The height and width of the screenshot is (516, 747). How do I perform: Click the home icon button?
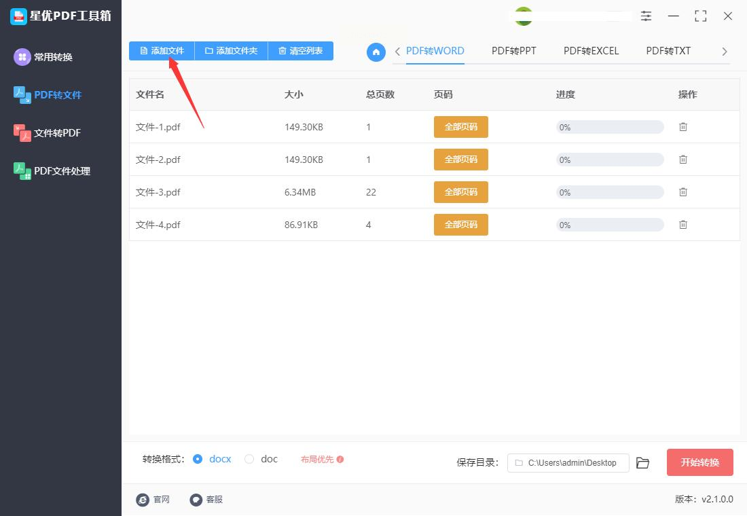tap(376, 52)
